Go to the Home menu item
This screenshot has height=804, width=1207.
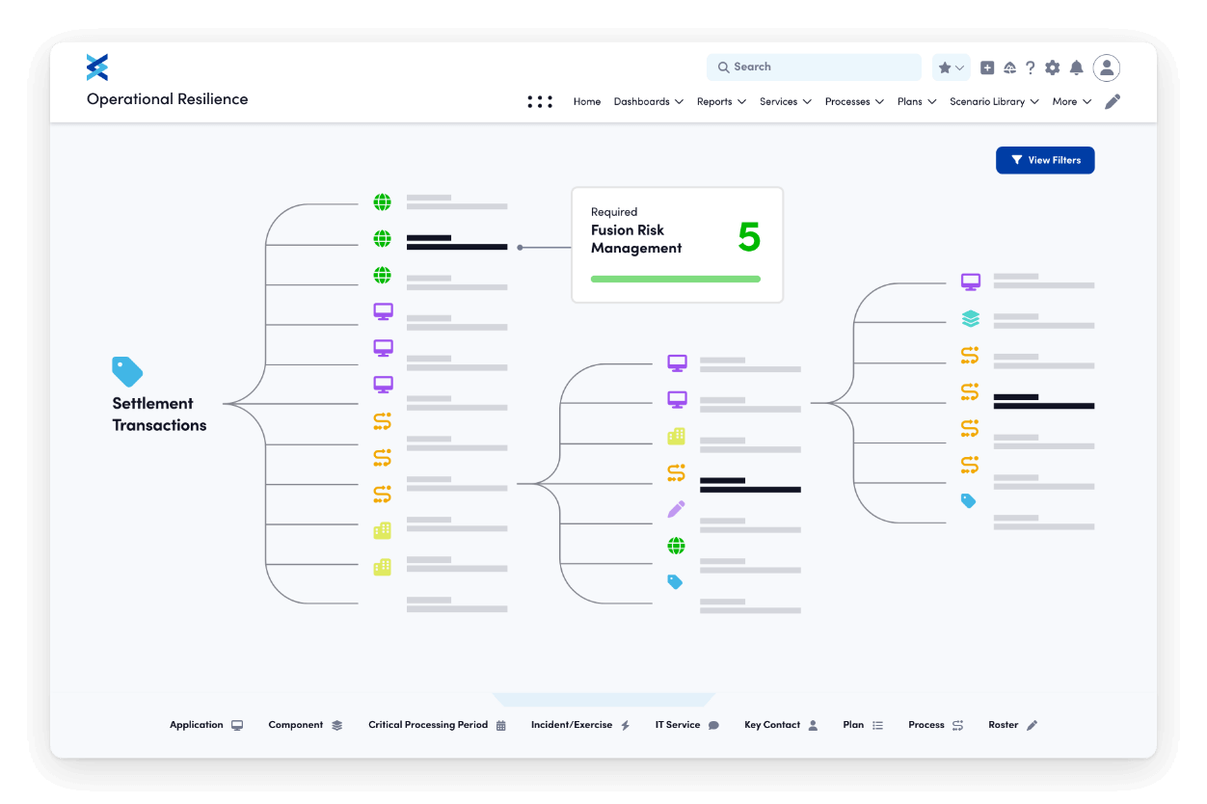(x=586, y=101)
